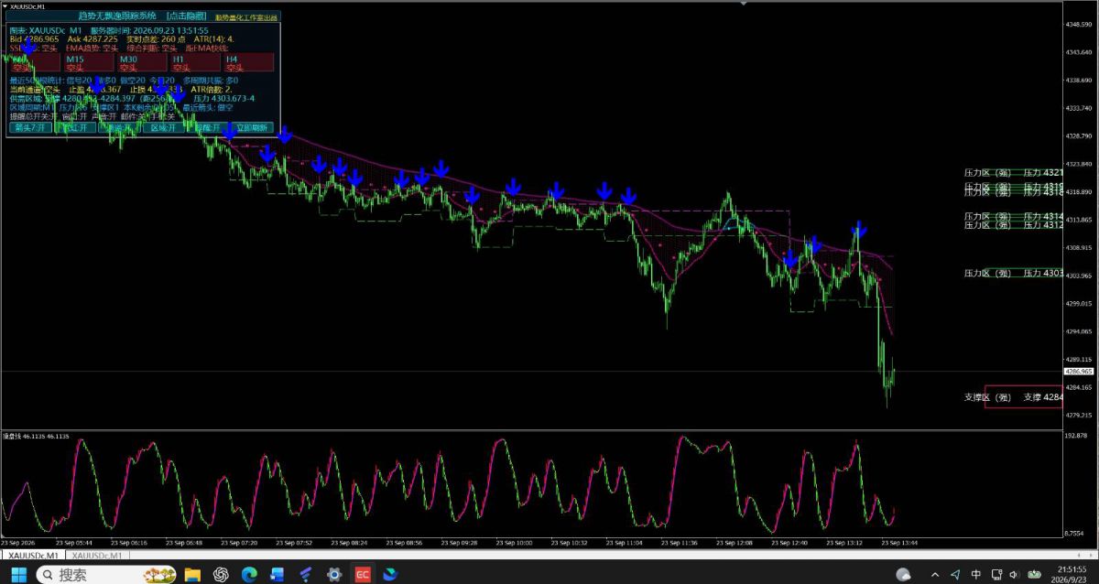Viewport: 1099px width, 584px height.
Task: Switch to the second XAUUSDc,M1 chart tab
Action: [x=98, y=556]
